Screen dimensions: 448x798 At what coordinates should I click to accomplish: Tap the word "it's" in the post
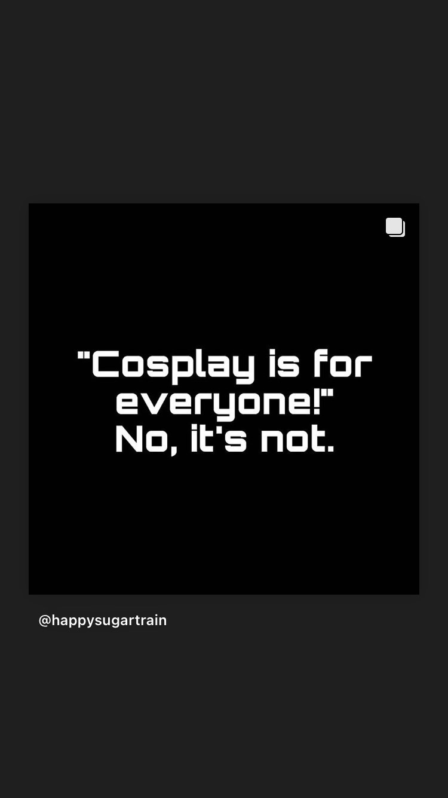click(219, 438)
